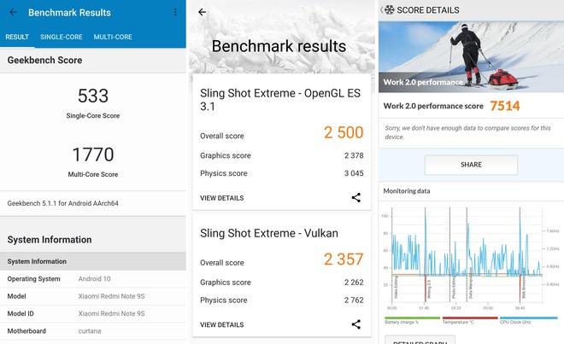564x344 pixels.
Task: Open the DETAILED GRAPH button
Action: (420, 340)
